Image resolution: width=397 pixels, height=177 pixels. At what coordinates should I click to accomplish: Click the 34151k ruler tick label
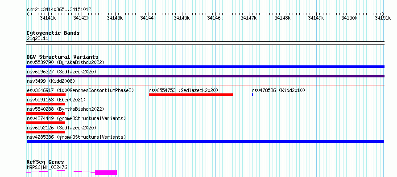[x=383, y=18]
